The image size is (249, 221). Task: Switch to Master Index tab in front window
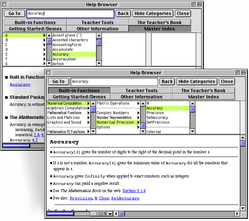coord(204,97)
